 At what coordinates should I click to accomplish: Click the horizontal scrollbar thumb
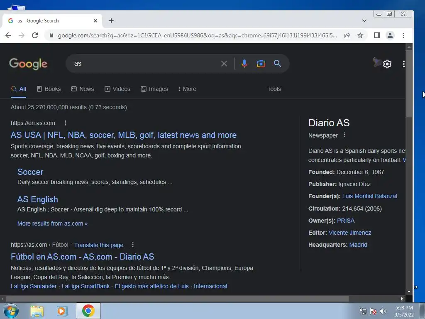178,299
